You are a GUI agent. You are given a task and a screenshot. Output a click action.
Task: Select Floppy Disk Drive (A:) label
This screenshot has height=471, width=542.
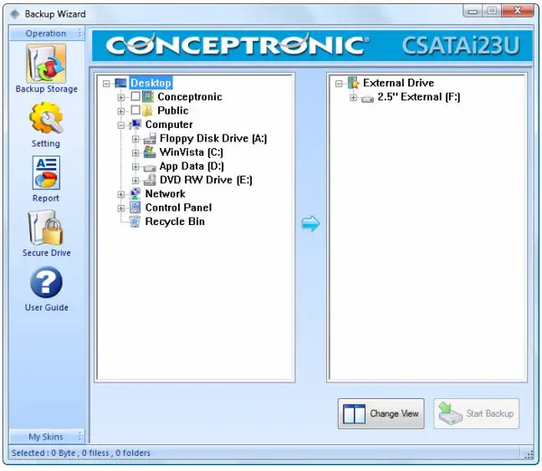point(213,138)
